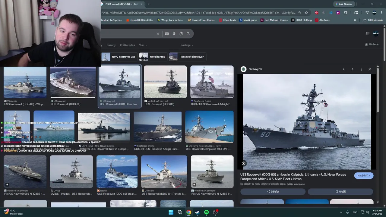Close the USS Roosevelt browser tab

(141, 4)
